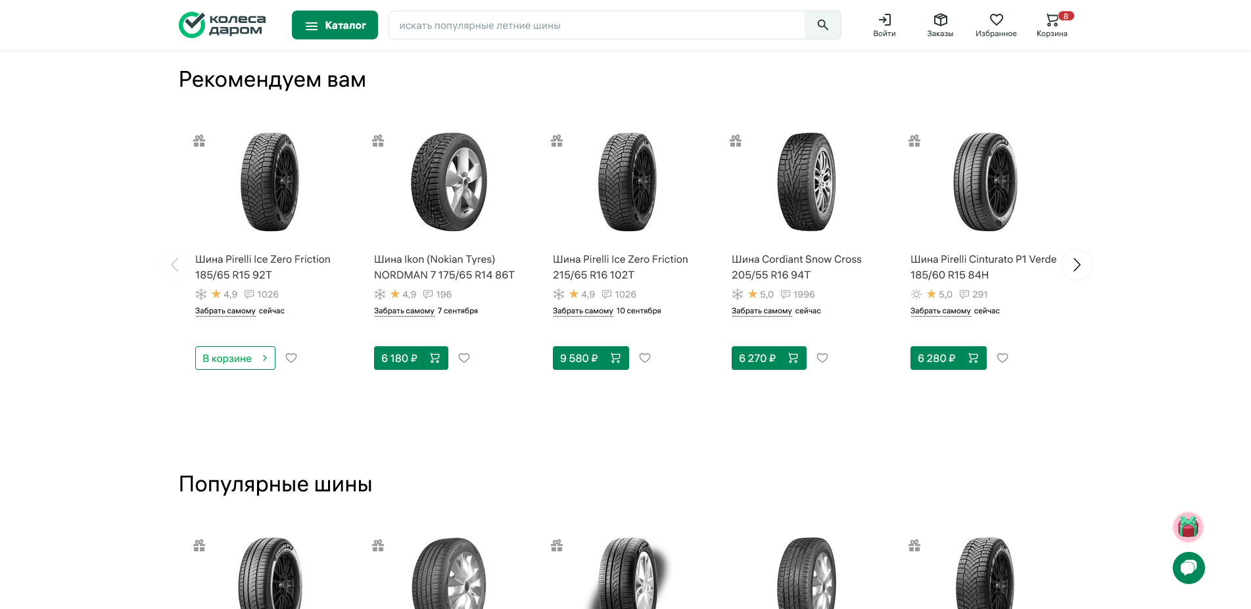Open the green chat widget
1251x609 pixels.
(x=1189, y=568)
